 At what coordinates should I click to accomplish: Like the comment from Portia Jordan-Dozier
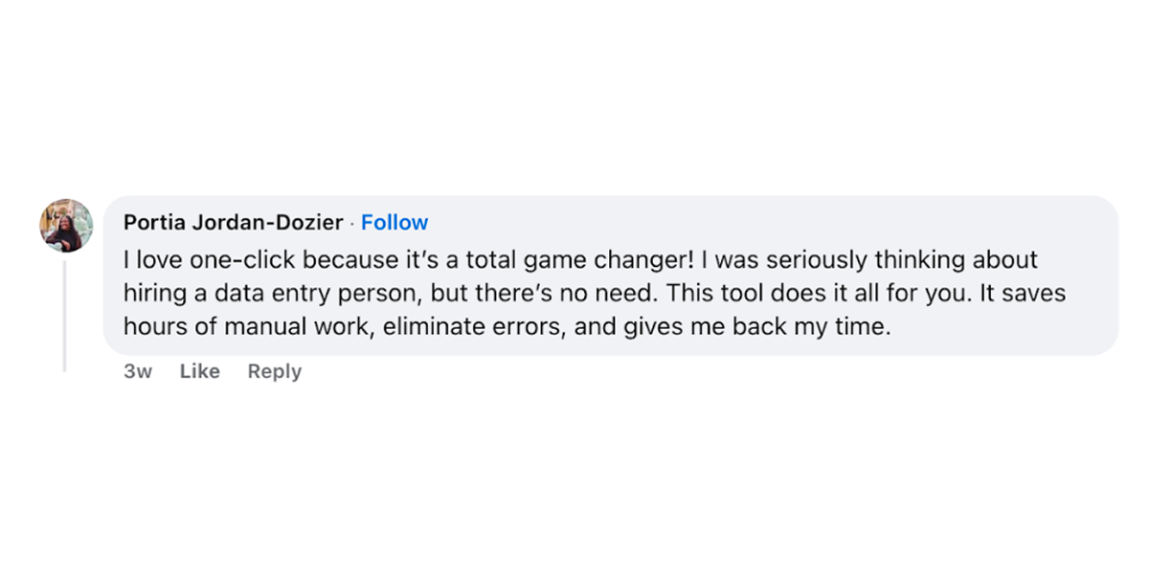pyautogui.click(x=199, y=371)
